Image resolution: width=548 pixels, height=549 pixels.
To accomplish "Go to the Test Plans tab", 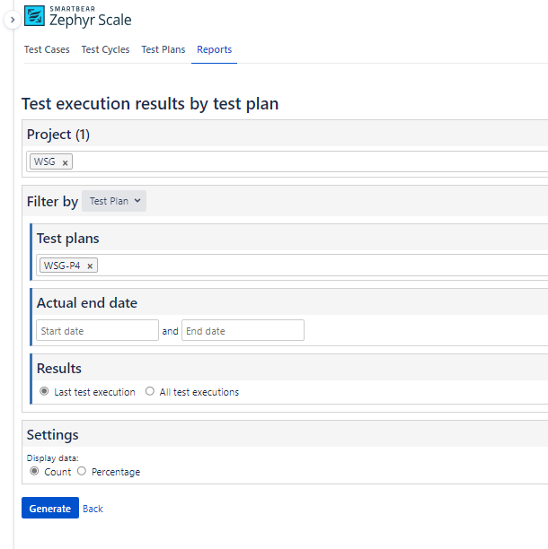I will (163, 50).
